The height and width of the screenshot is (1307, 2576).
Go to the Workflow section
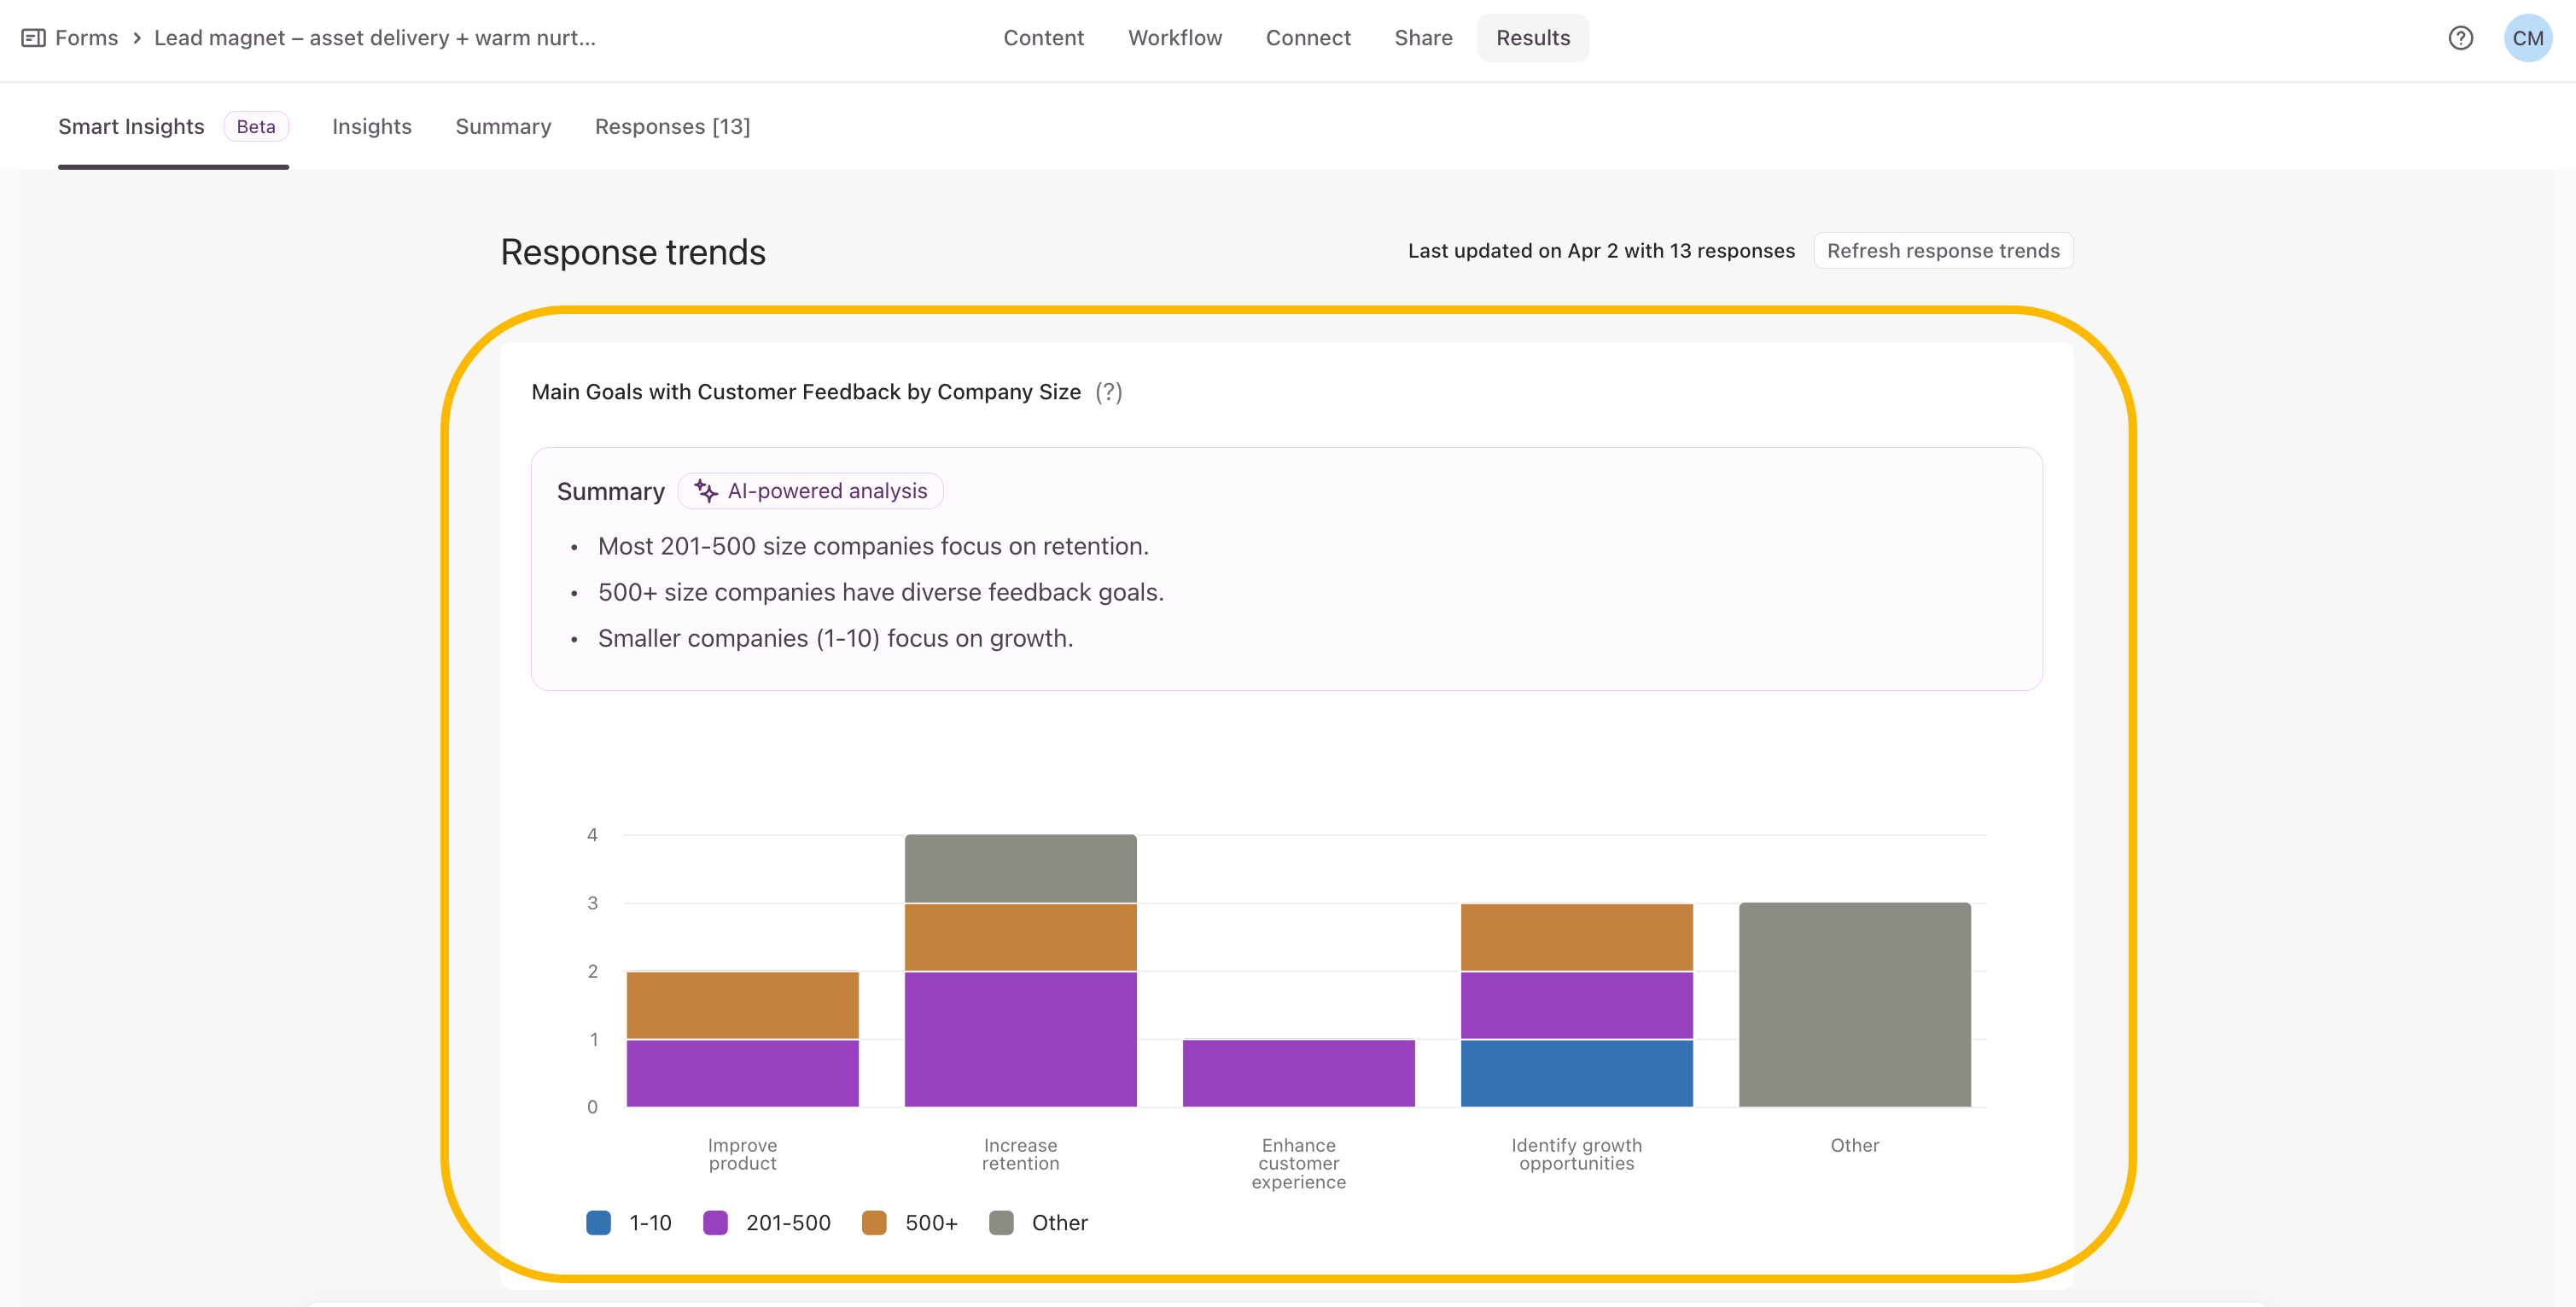pyautogui.click(x=1174, y=38)
